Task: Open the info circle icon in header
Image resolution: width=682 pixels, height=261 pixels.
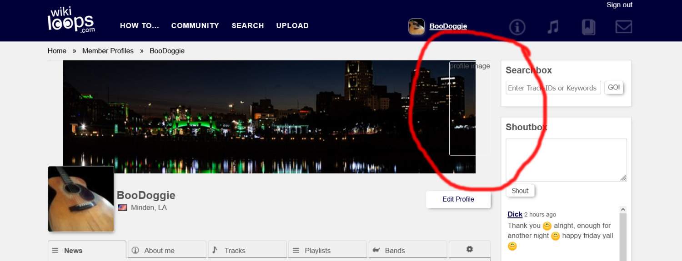Action: [x=517, y=27]
